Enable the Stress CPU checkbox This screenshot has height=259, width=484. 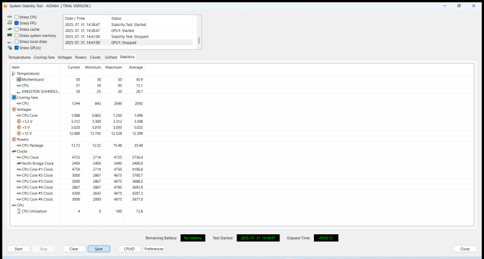17,18
